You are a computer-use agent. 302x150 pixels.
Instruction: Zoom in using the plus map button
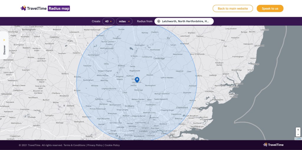[298, 130]
